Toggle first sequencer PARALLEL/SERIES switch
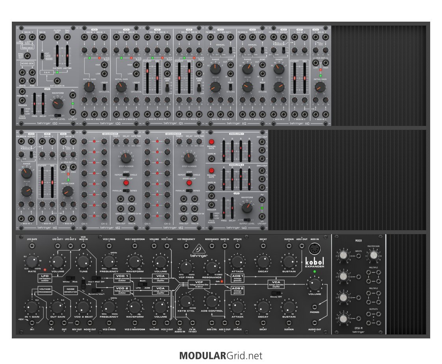 pyautogui.click(x=126, y=190)
